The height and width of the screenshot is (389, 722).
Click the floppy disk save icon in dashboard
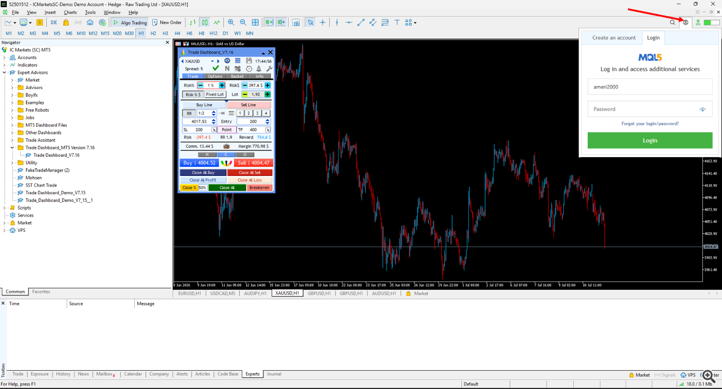(x=249, y=61)
